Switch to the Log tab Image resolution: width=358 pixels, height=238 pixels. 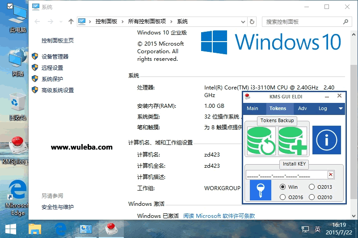(x=323, y=108)
